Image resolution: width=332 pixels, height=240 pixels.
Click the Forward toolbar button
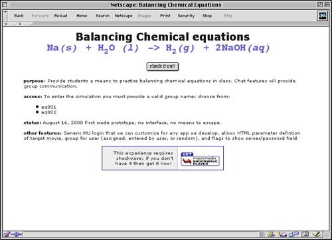[40, 16]
